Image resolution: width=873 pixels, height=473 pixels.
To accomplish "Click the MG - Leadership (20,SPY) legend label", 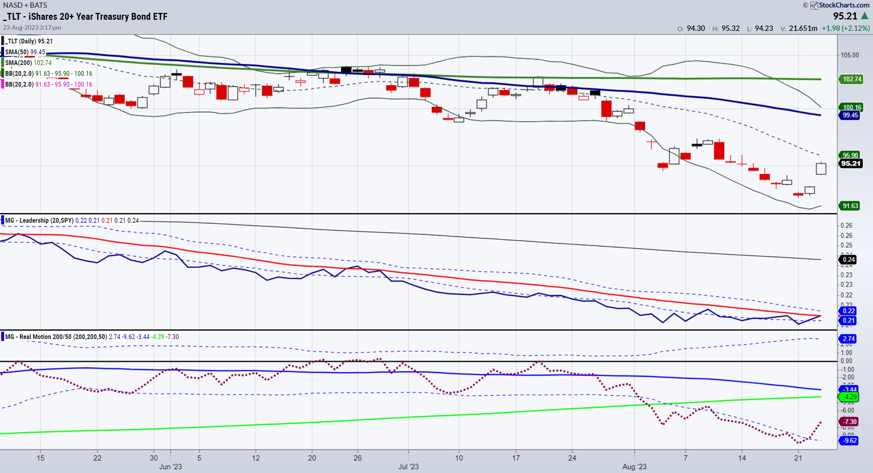I will (x=39, y=221).
